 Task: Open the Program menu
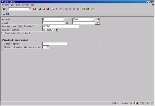5,5
